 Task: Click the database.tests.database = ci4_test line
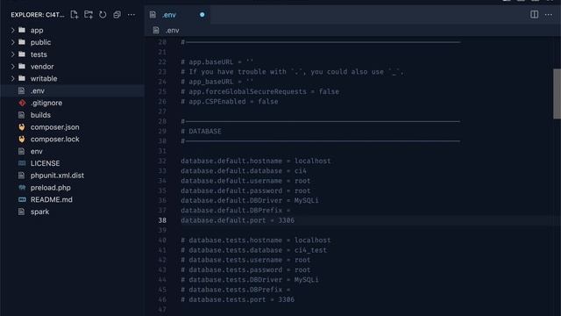click(x=253, y=250)
